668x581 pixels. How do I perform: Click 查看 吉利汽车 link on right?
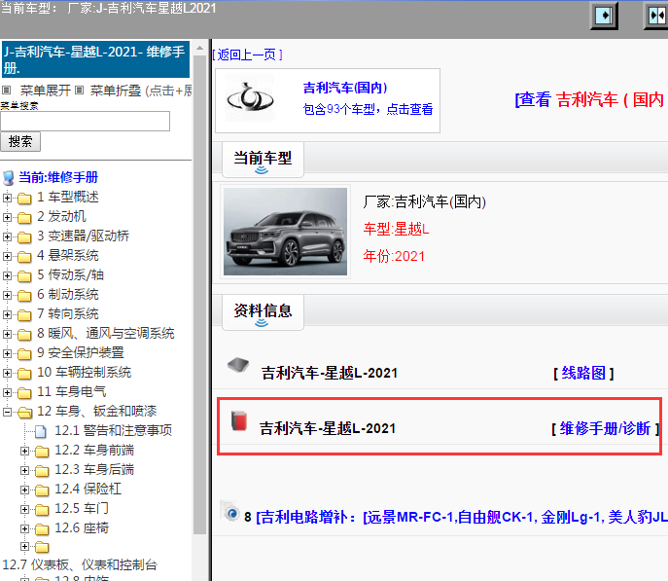click(x=591, y=99)
